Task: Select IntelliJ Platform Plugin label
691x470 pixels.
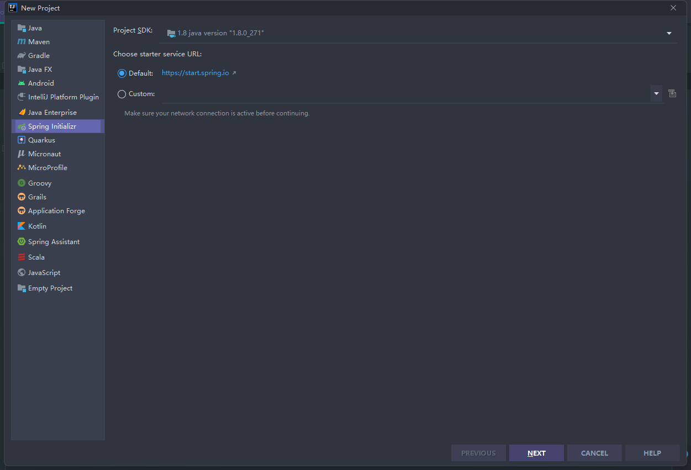Action: click(x=64, y=97)
